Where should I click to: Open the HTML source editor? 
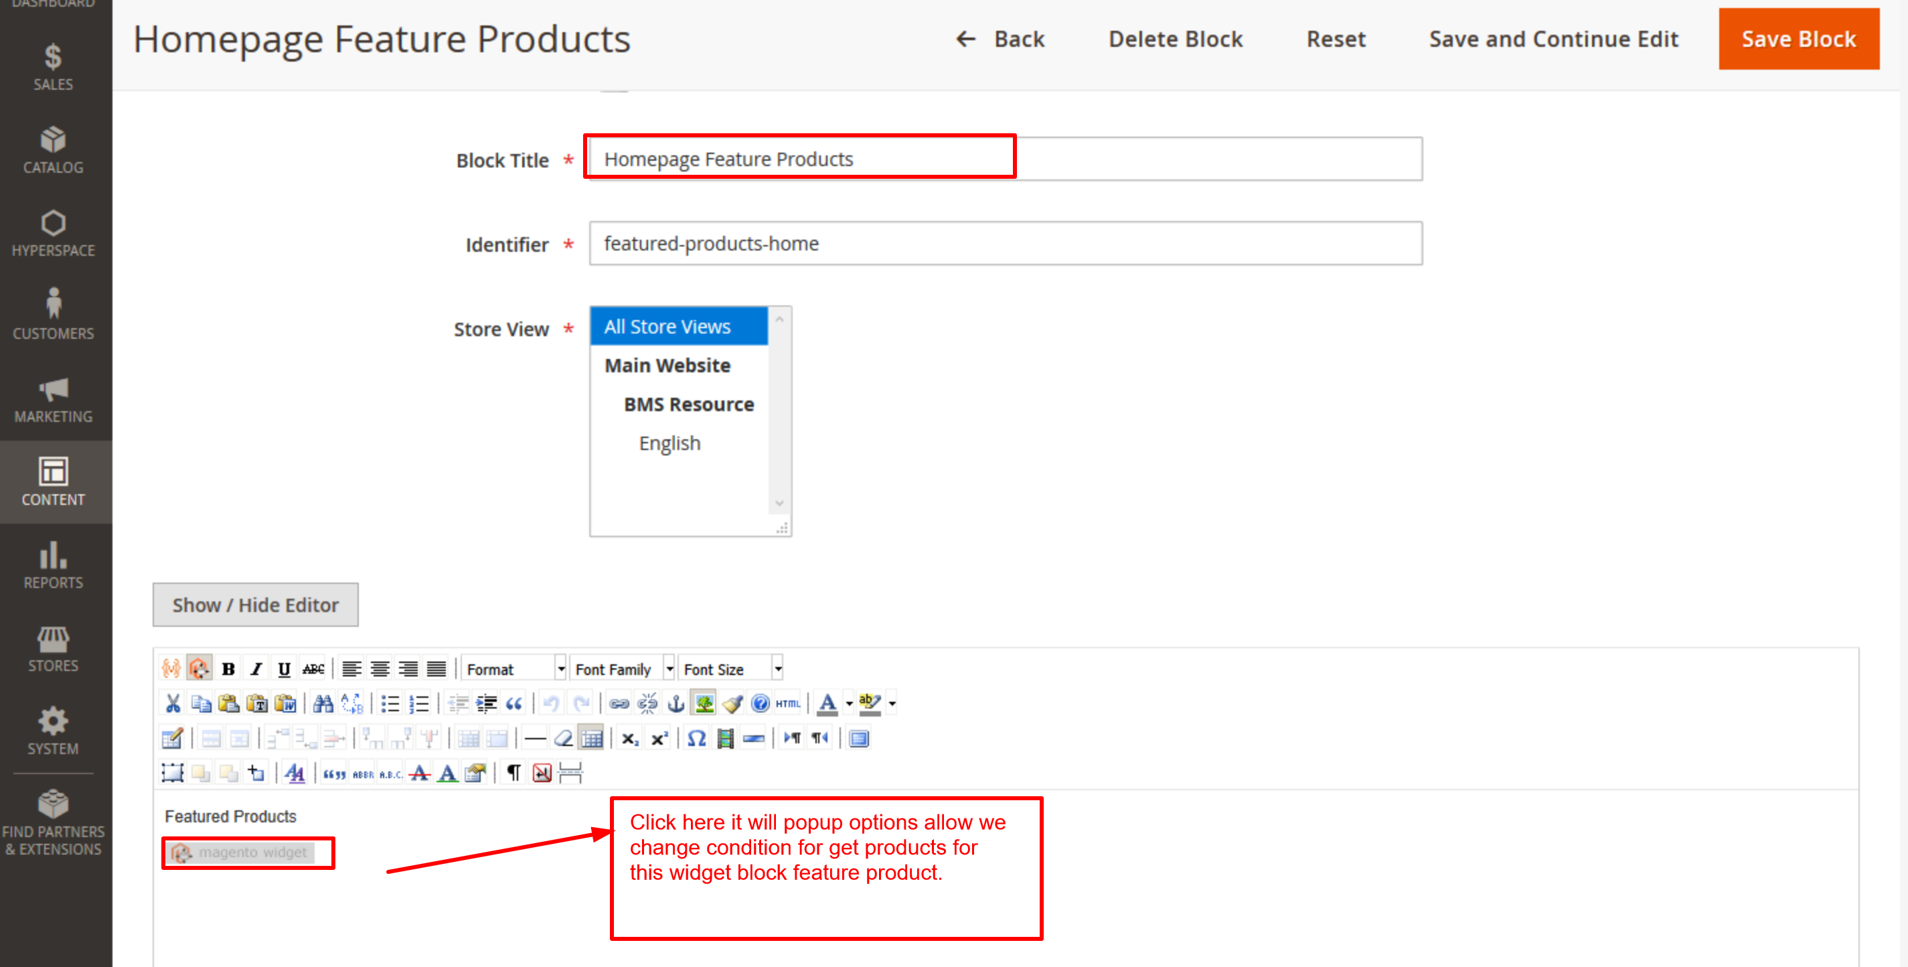click(x=787, y=703)
